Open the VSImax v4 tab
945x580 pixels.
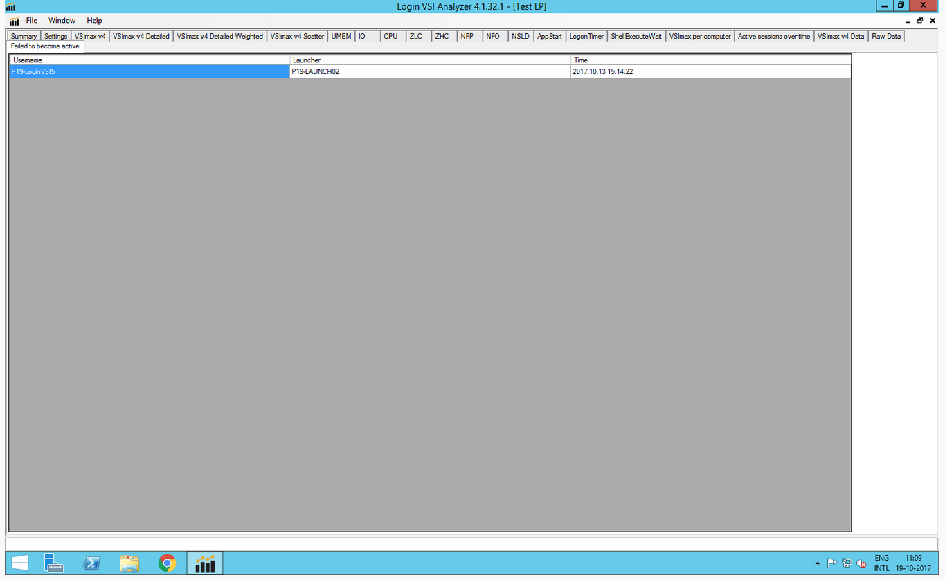click(x=90, y=36)
